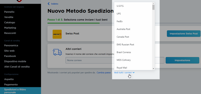Open Vendite in the sidebar

pyautogui.click(x=9, y=17)
